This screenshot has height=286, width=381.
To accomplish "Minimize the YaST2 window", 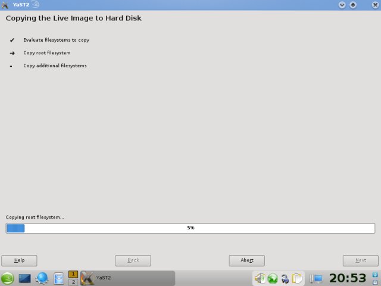I will coord(342,5).
